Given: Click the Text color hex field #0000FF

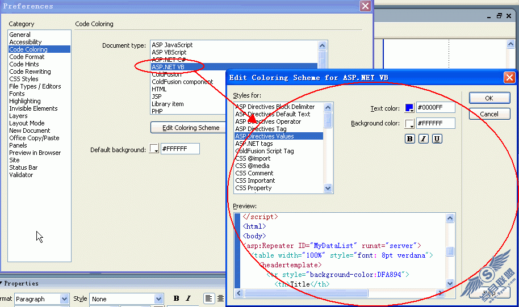Looking at the screenshot, I should click(436, 107).
